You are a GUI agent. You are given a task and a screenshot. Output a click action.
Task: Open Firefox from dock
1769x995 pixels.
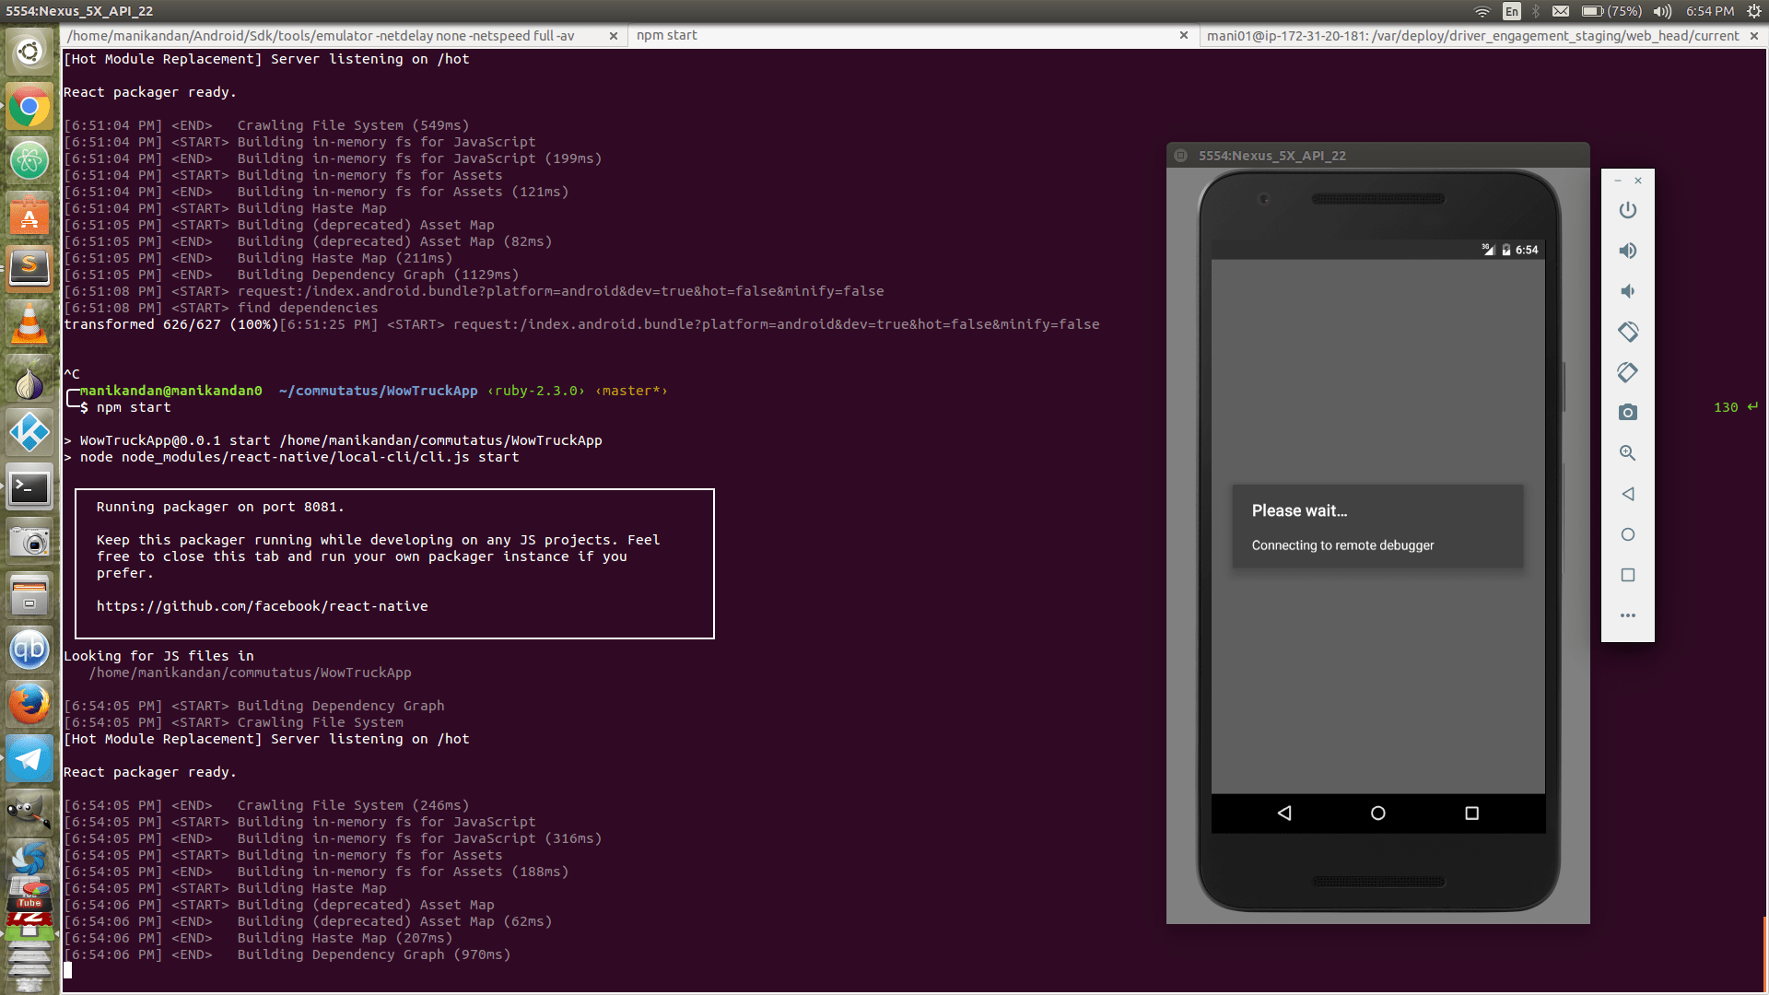tap(29, 705)
